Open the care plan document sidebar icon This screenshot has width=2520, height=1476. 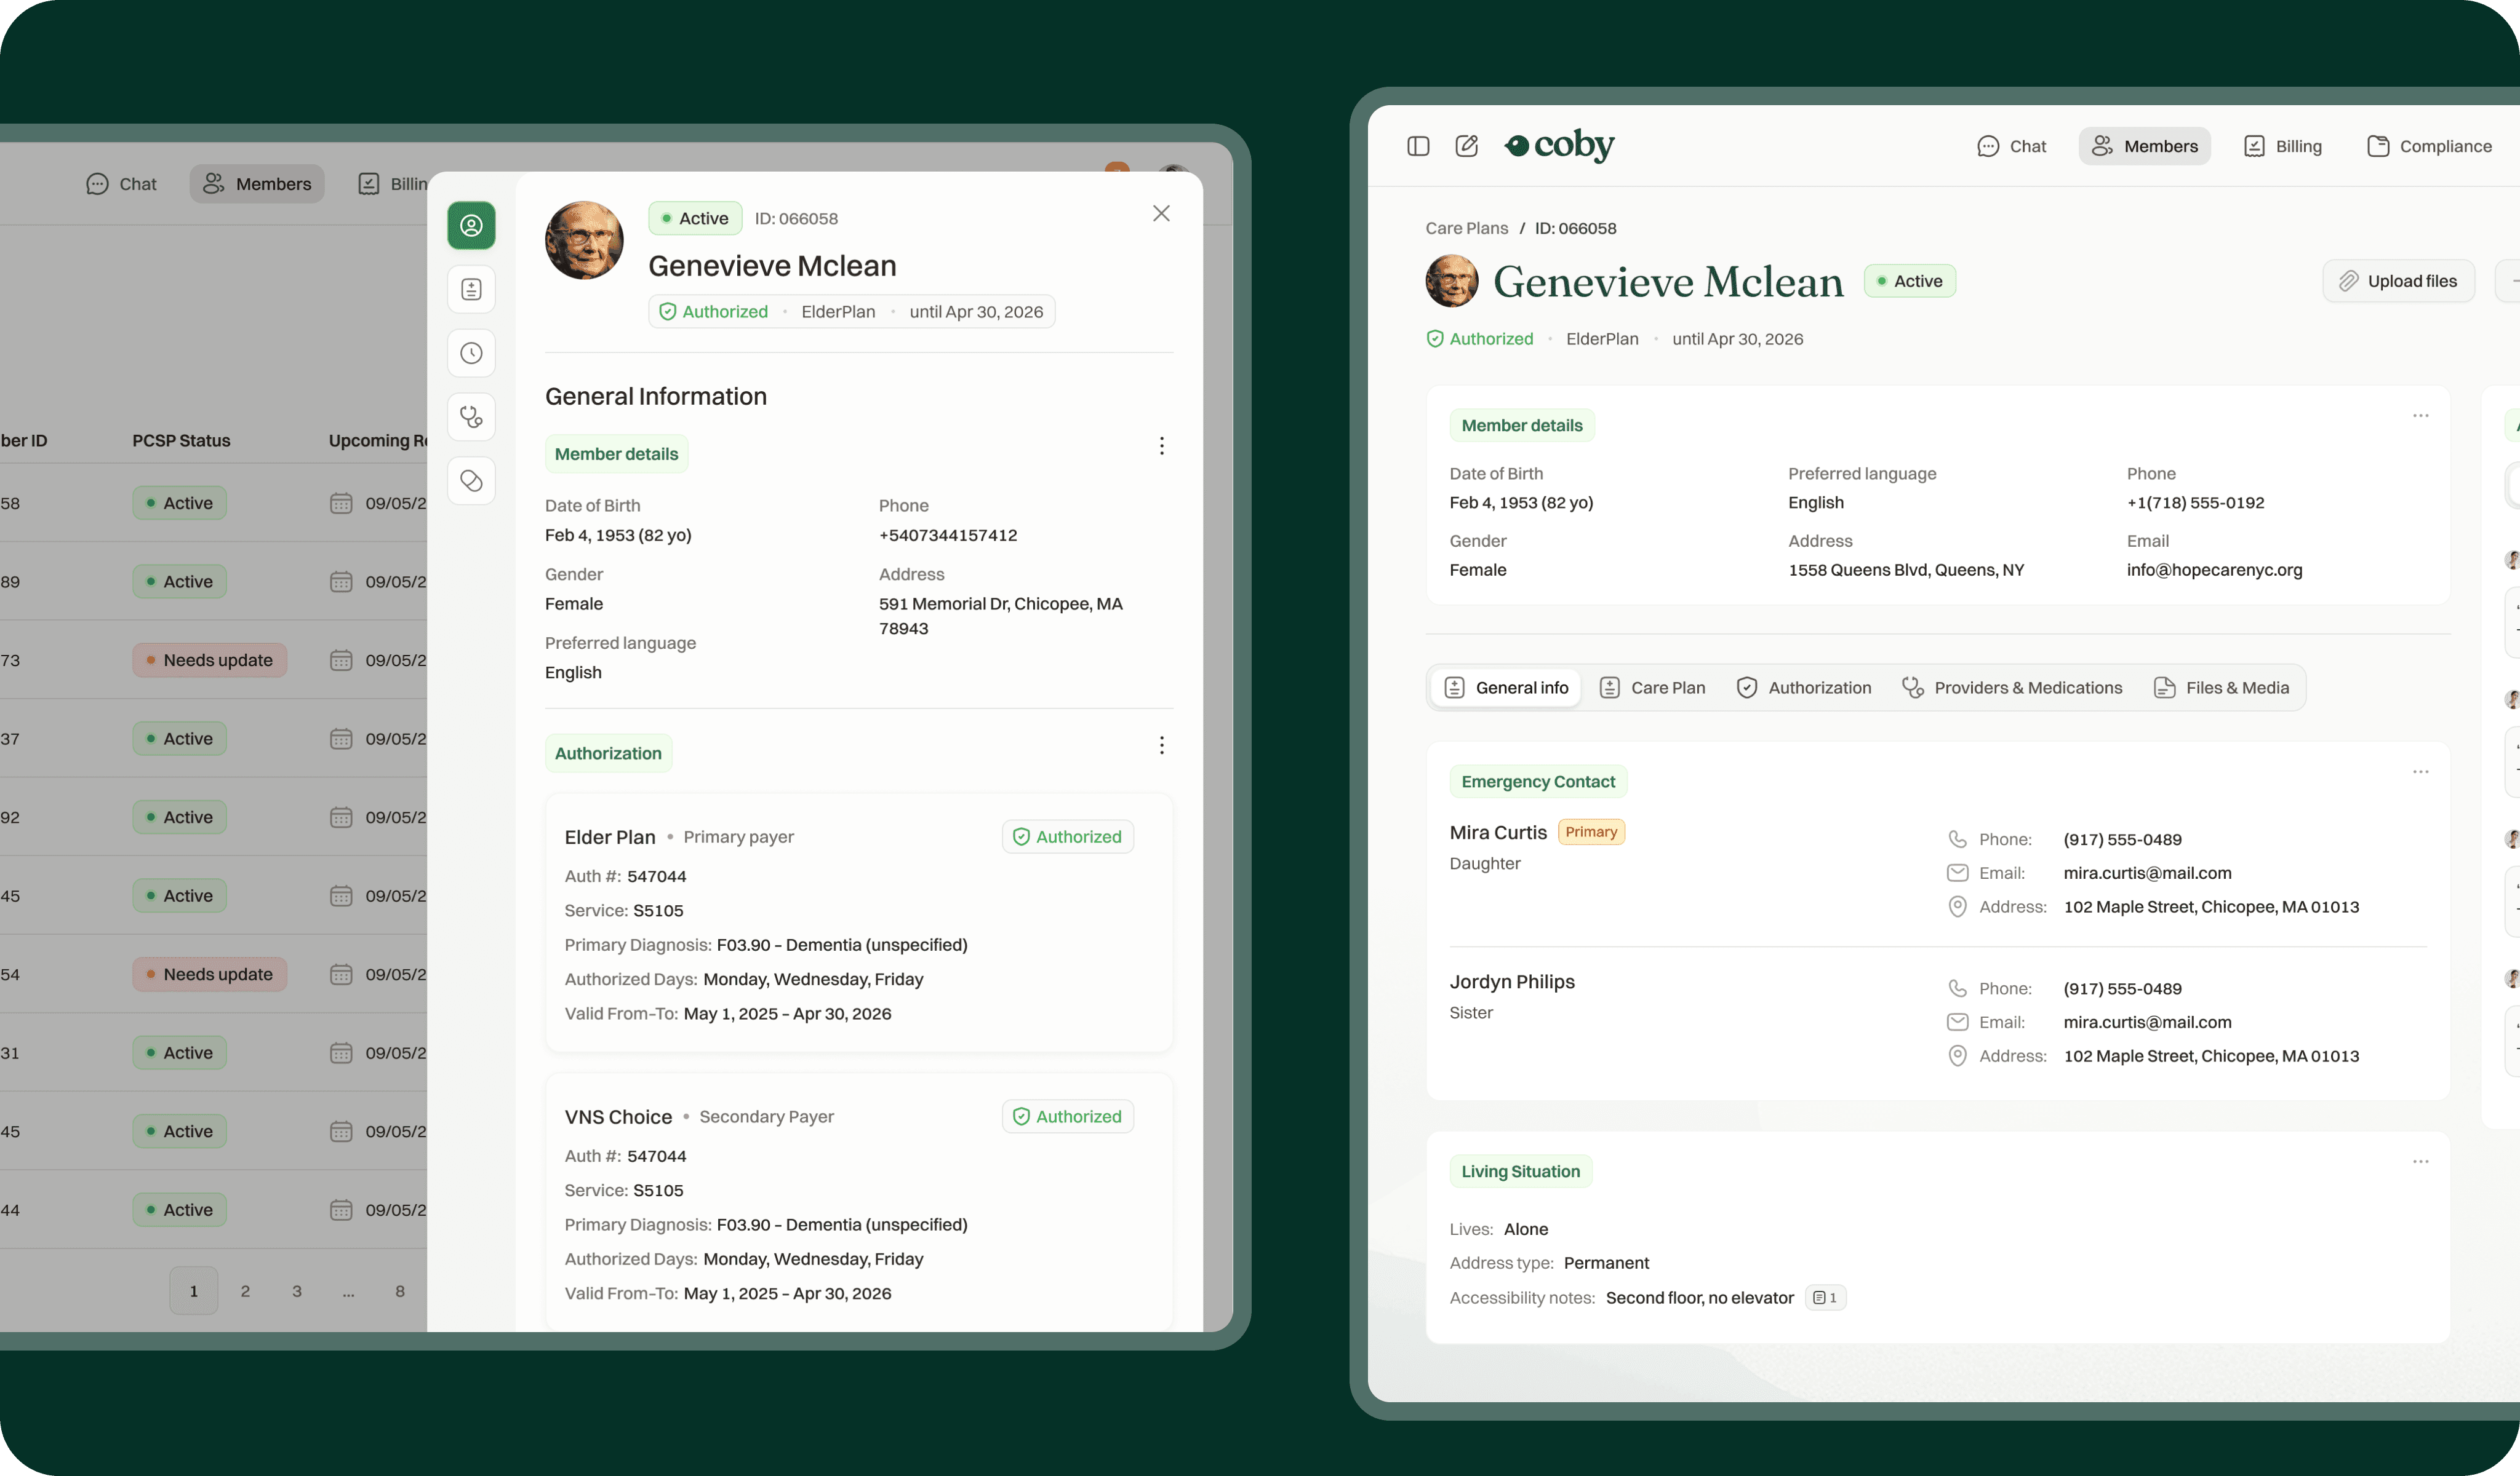471,290
